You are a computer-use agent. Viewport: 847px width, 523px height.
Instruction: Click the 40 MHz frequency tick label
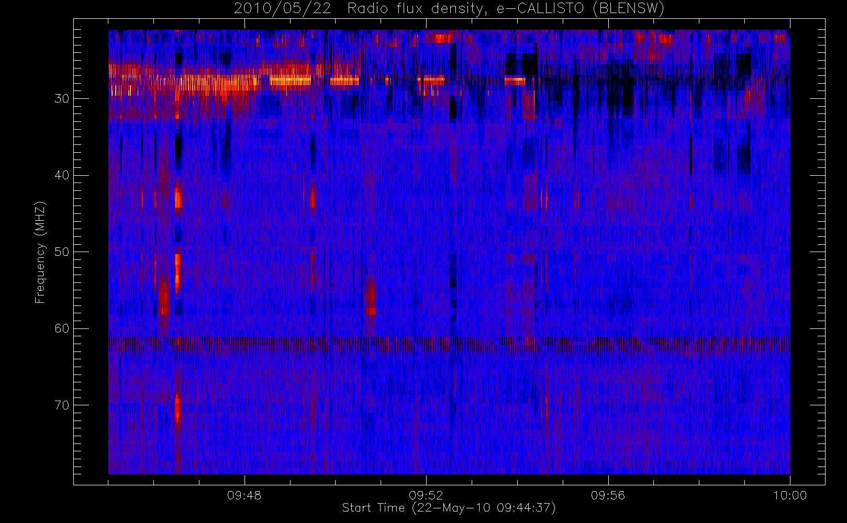62,175
